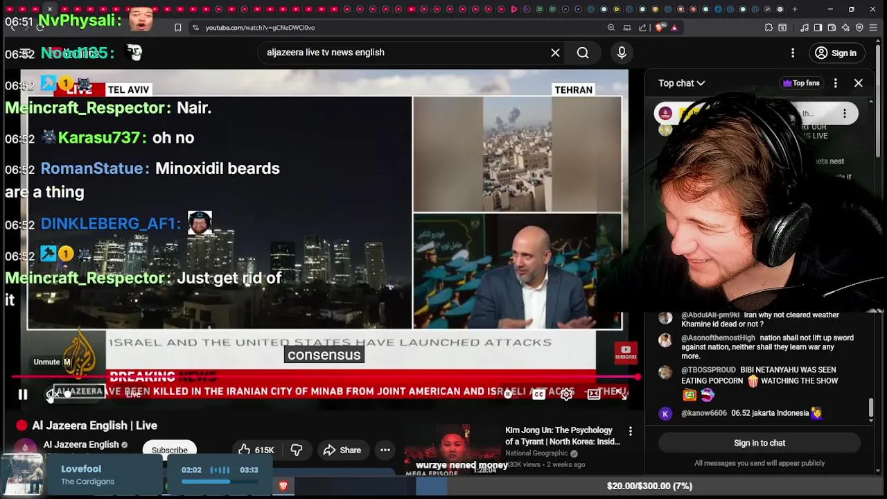Open browser extensions puzzle icon
This screenshot has height=499, width=887.
click(x=769, y=28)
